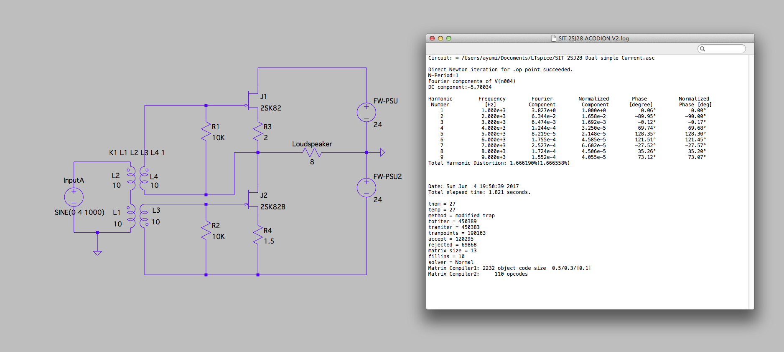Click the matrix size = 13 line
The height and width of the screenshot is (352, 784).
(452, 251)
